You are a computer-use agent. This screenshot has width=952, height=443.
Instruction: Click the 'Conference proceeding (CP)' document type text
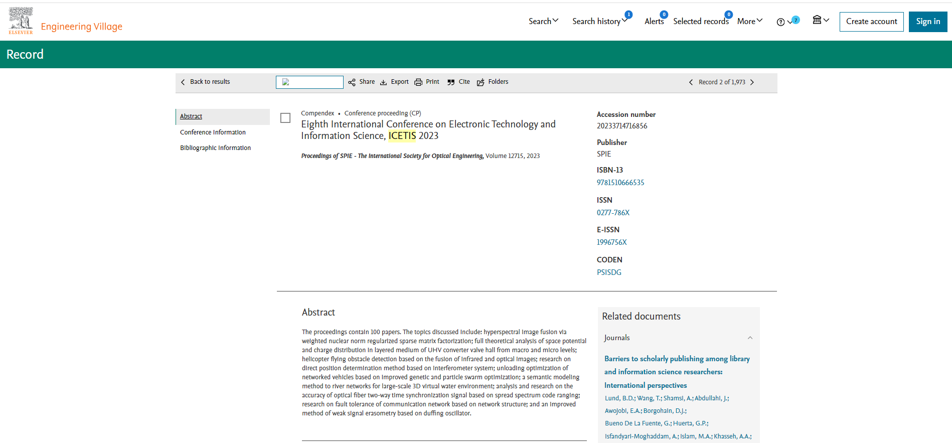383,113
